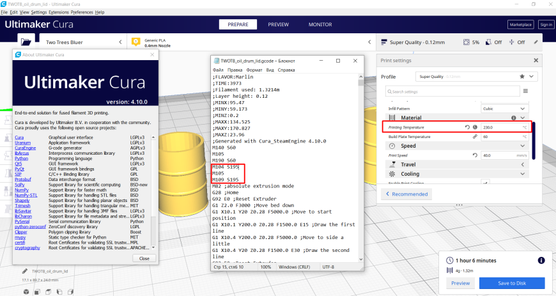Viewport: 556px width, 296px height.
Task: Switch to top view cube icon
Action: [48, 292]
